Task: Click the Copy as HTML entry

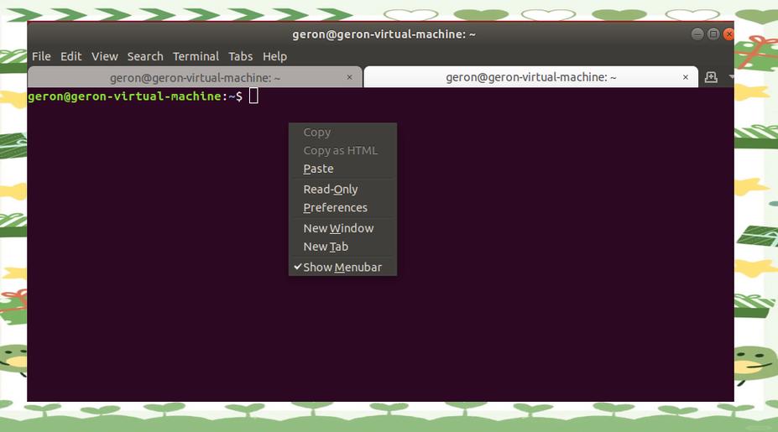Action: [342, 151]
